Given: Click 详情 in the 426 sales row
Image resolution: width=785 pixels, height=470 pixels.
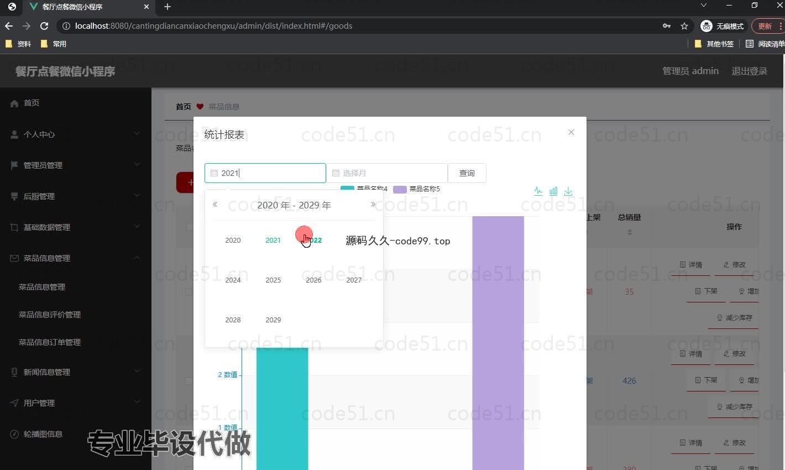Looking at the screenshot, I should 691,354.
